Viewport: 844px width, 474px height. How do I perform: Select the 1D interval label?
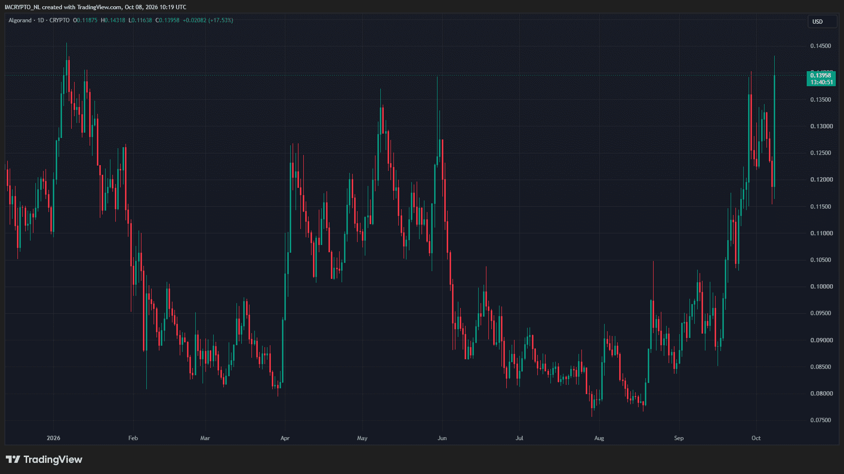(x=41, y=20)
